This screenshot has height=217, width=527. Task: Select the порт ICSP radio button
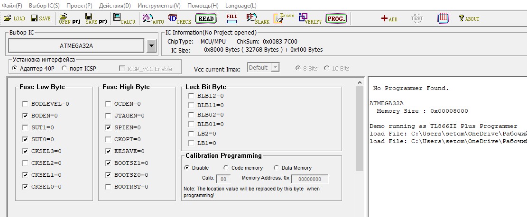64,69
